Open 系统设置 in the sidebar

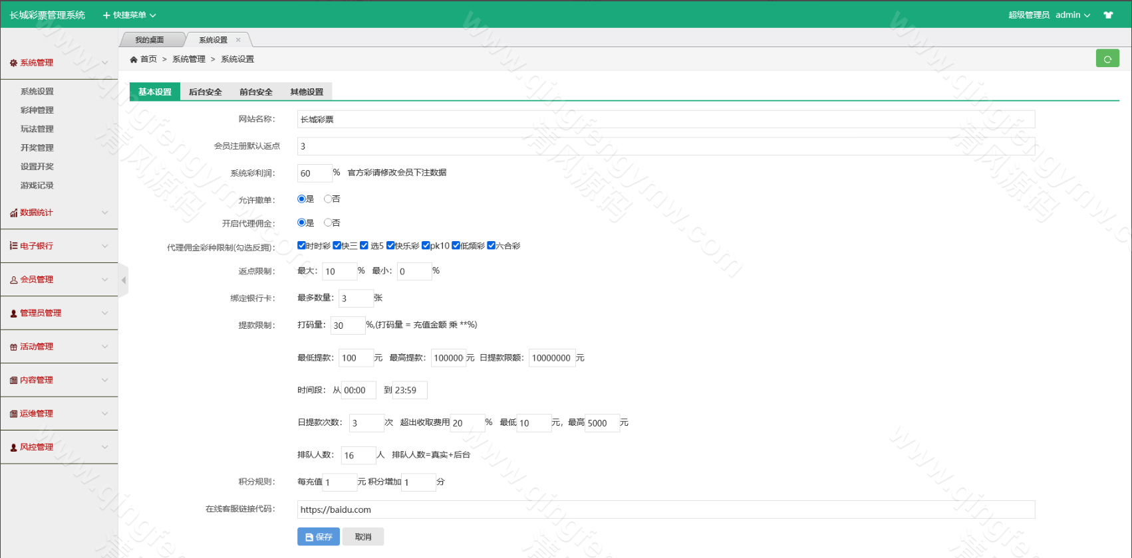(37, 92)
